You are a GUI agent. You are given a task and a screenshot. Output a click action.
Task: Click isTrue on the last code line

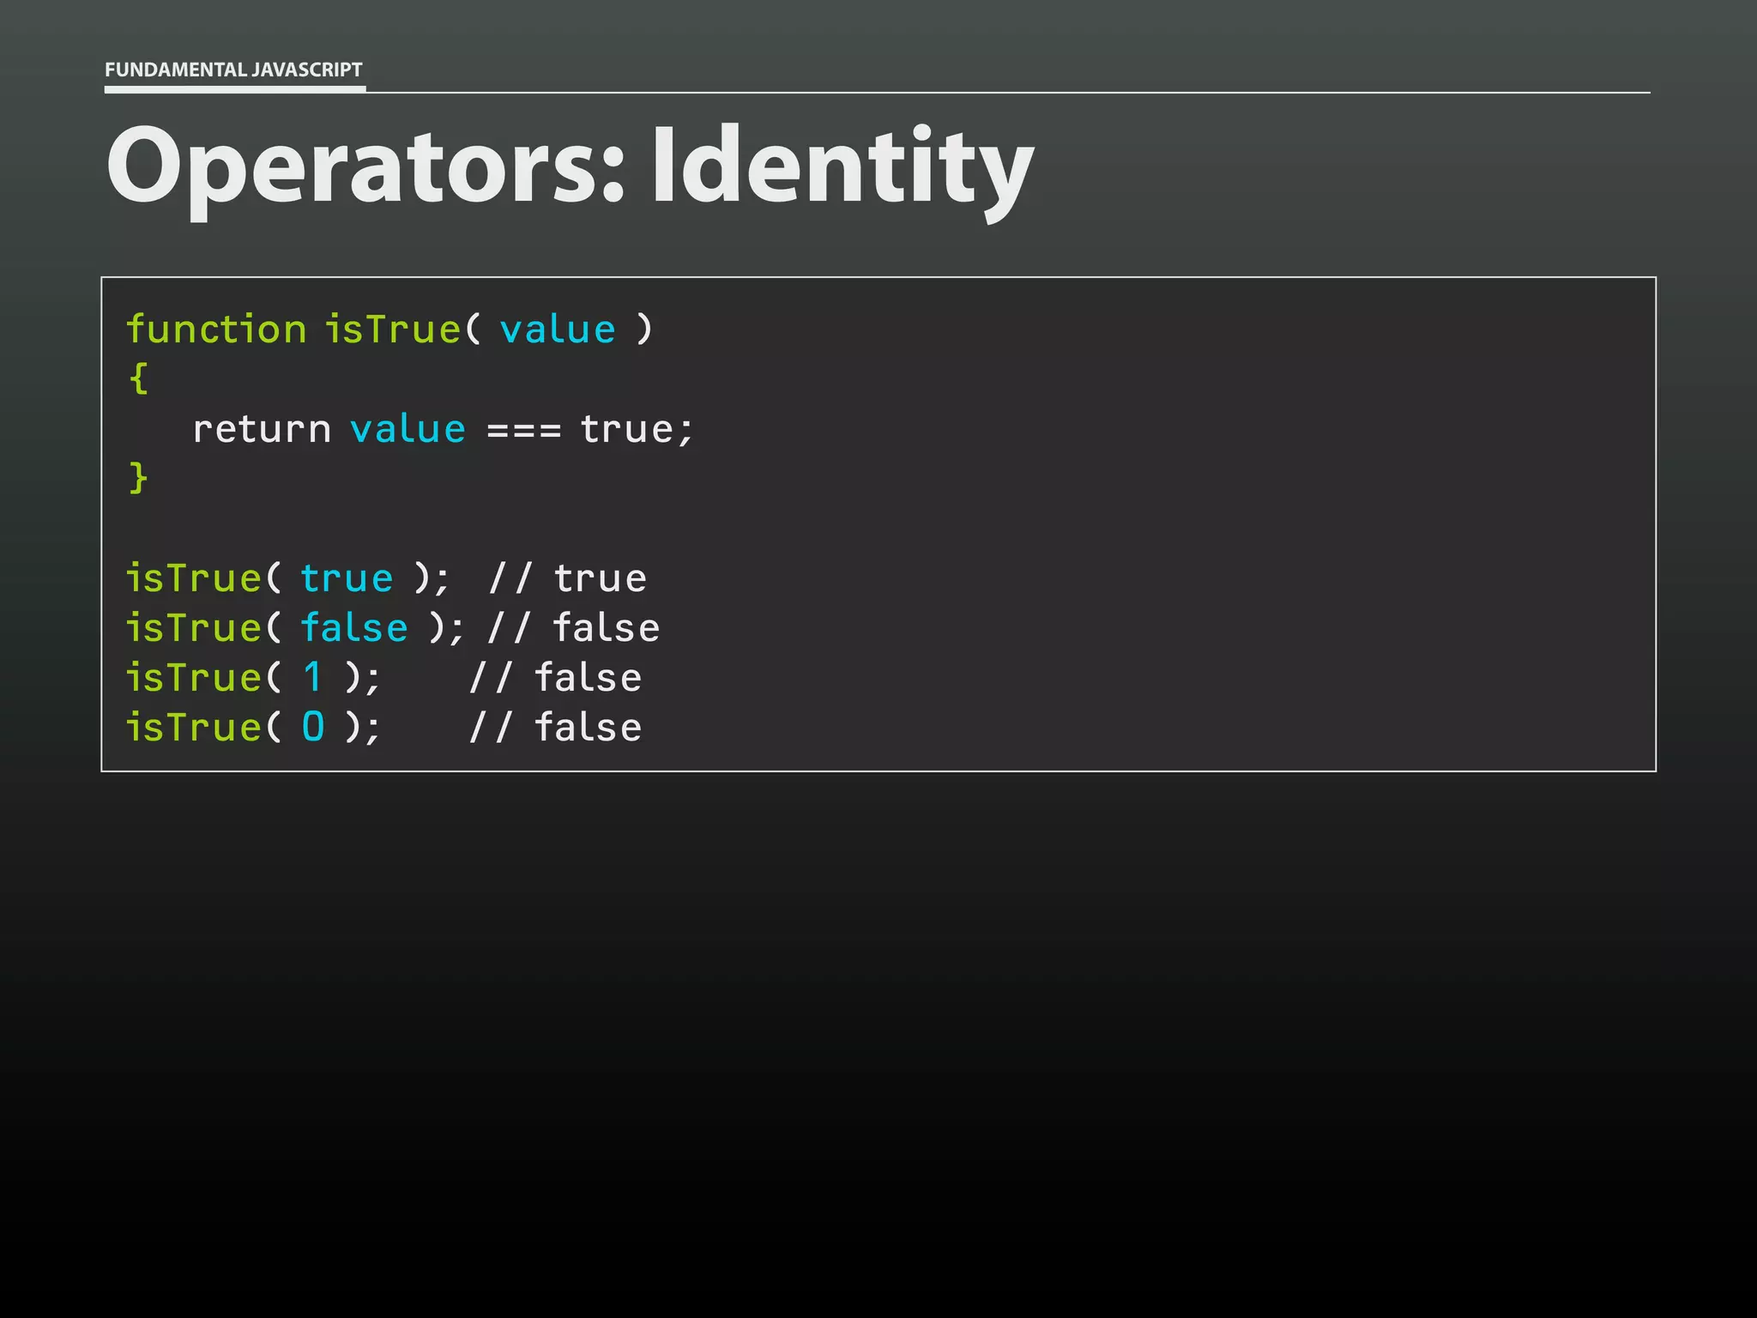[194, 728]
